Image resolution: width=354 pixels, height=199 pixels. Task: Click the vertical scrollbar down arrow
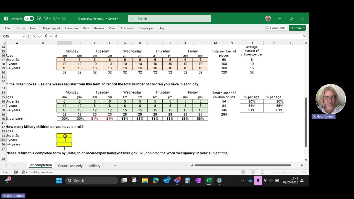306,160
